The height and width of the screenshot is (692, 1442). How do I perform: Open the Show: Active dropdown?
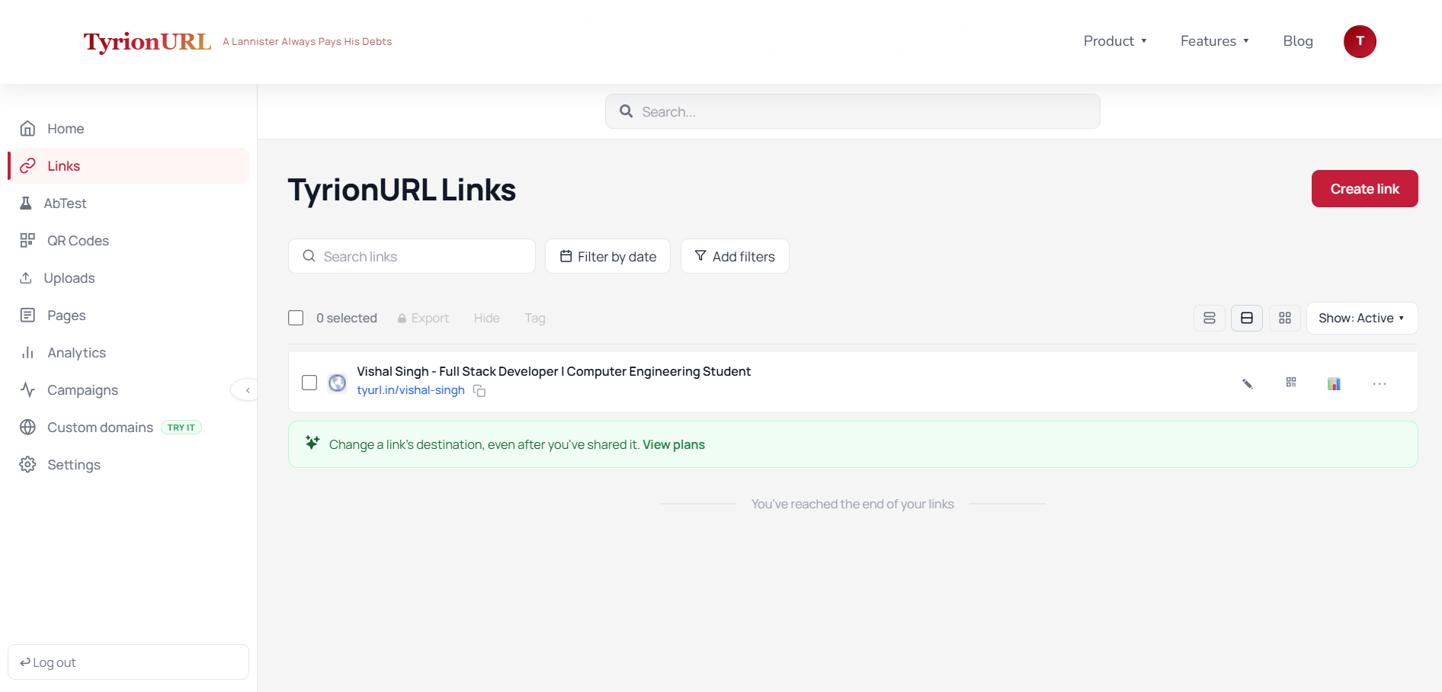click(1362, 318)
